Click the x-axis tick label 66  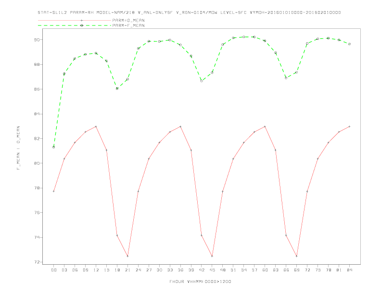(x=286, y=270)
